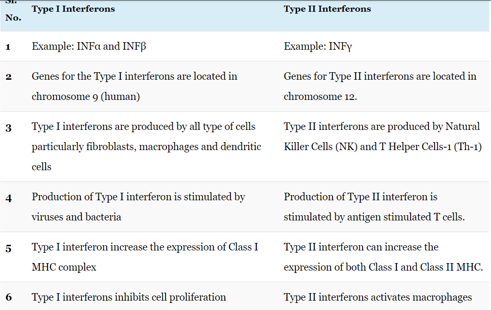Click row number 4

pyautogui.click(x=9, y=198)
